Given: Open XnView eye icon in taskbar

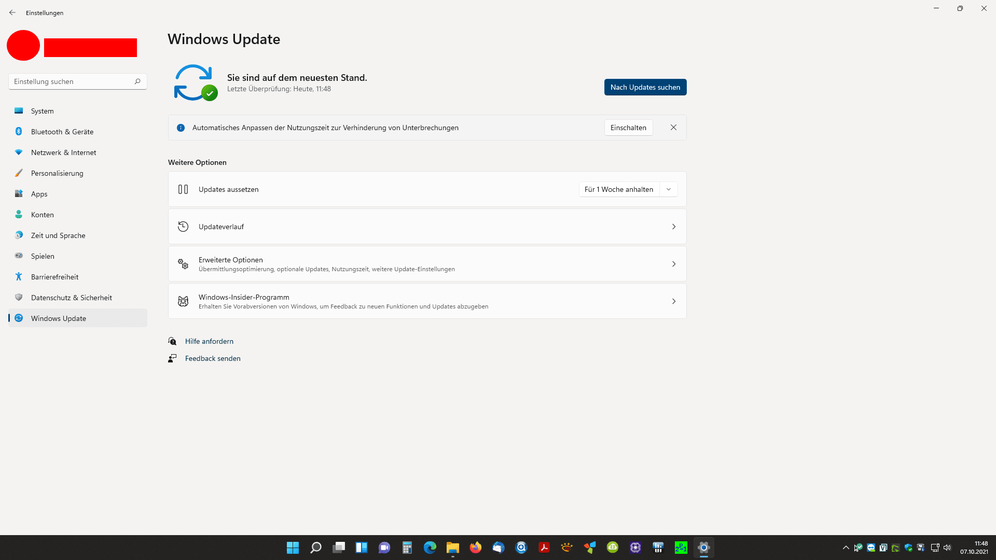Looking at the screenshot, I should tap(567, 548).
